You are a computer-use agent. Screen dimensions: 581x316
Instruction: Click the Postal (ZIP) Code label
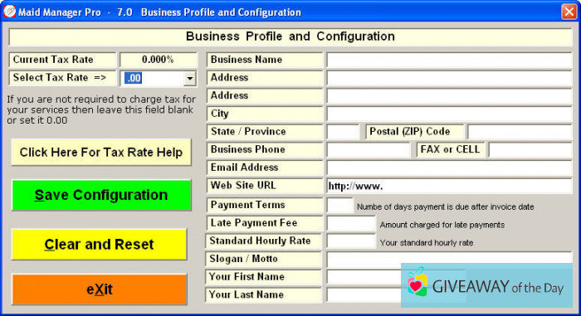tap(415, 132)
